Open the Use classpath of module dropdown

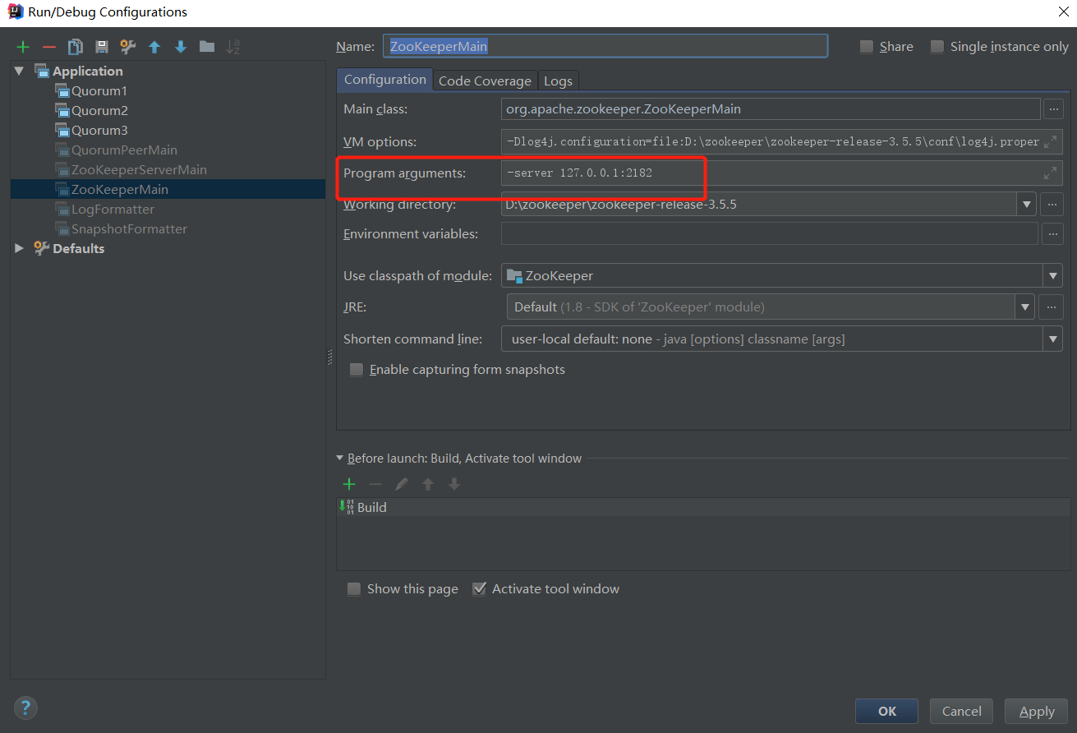pos(1052,276)
